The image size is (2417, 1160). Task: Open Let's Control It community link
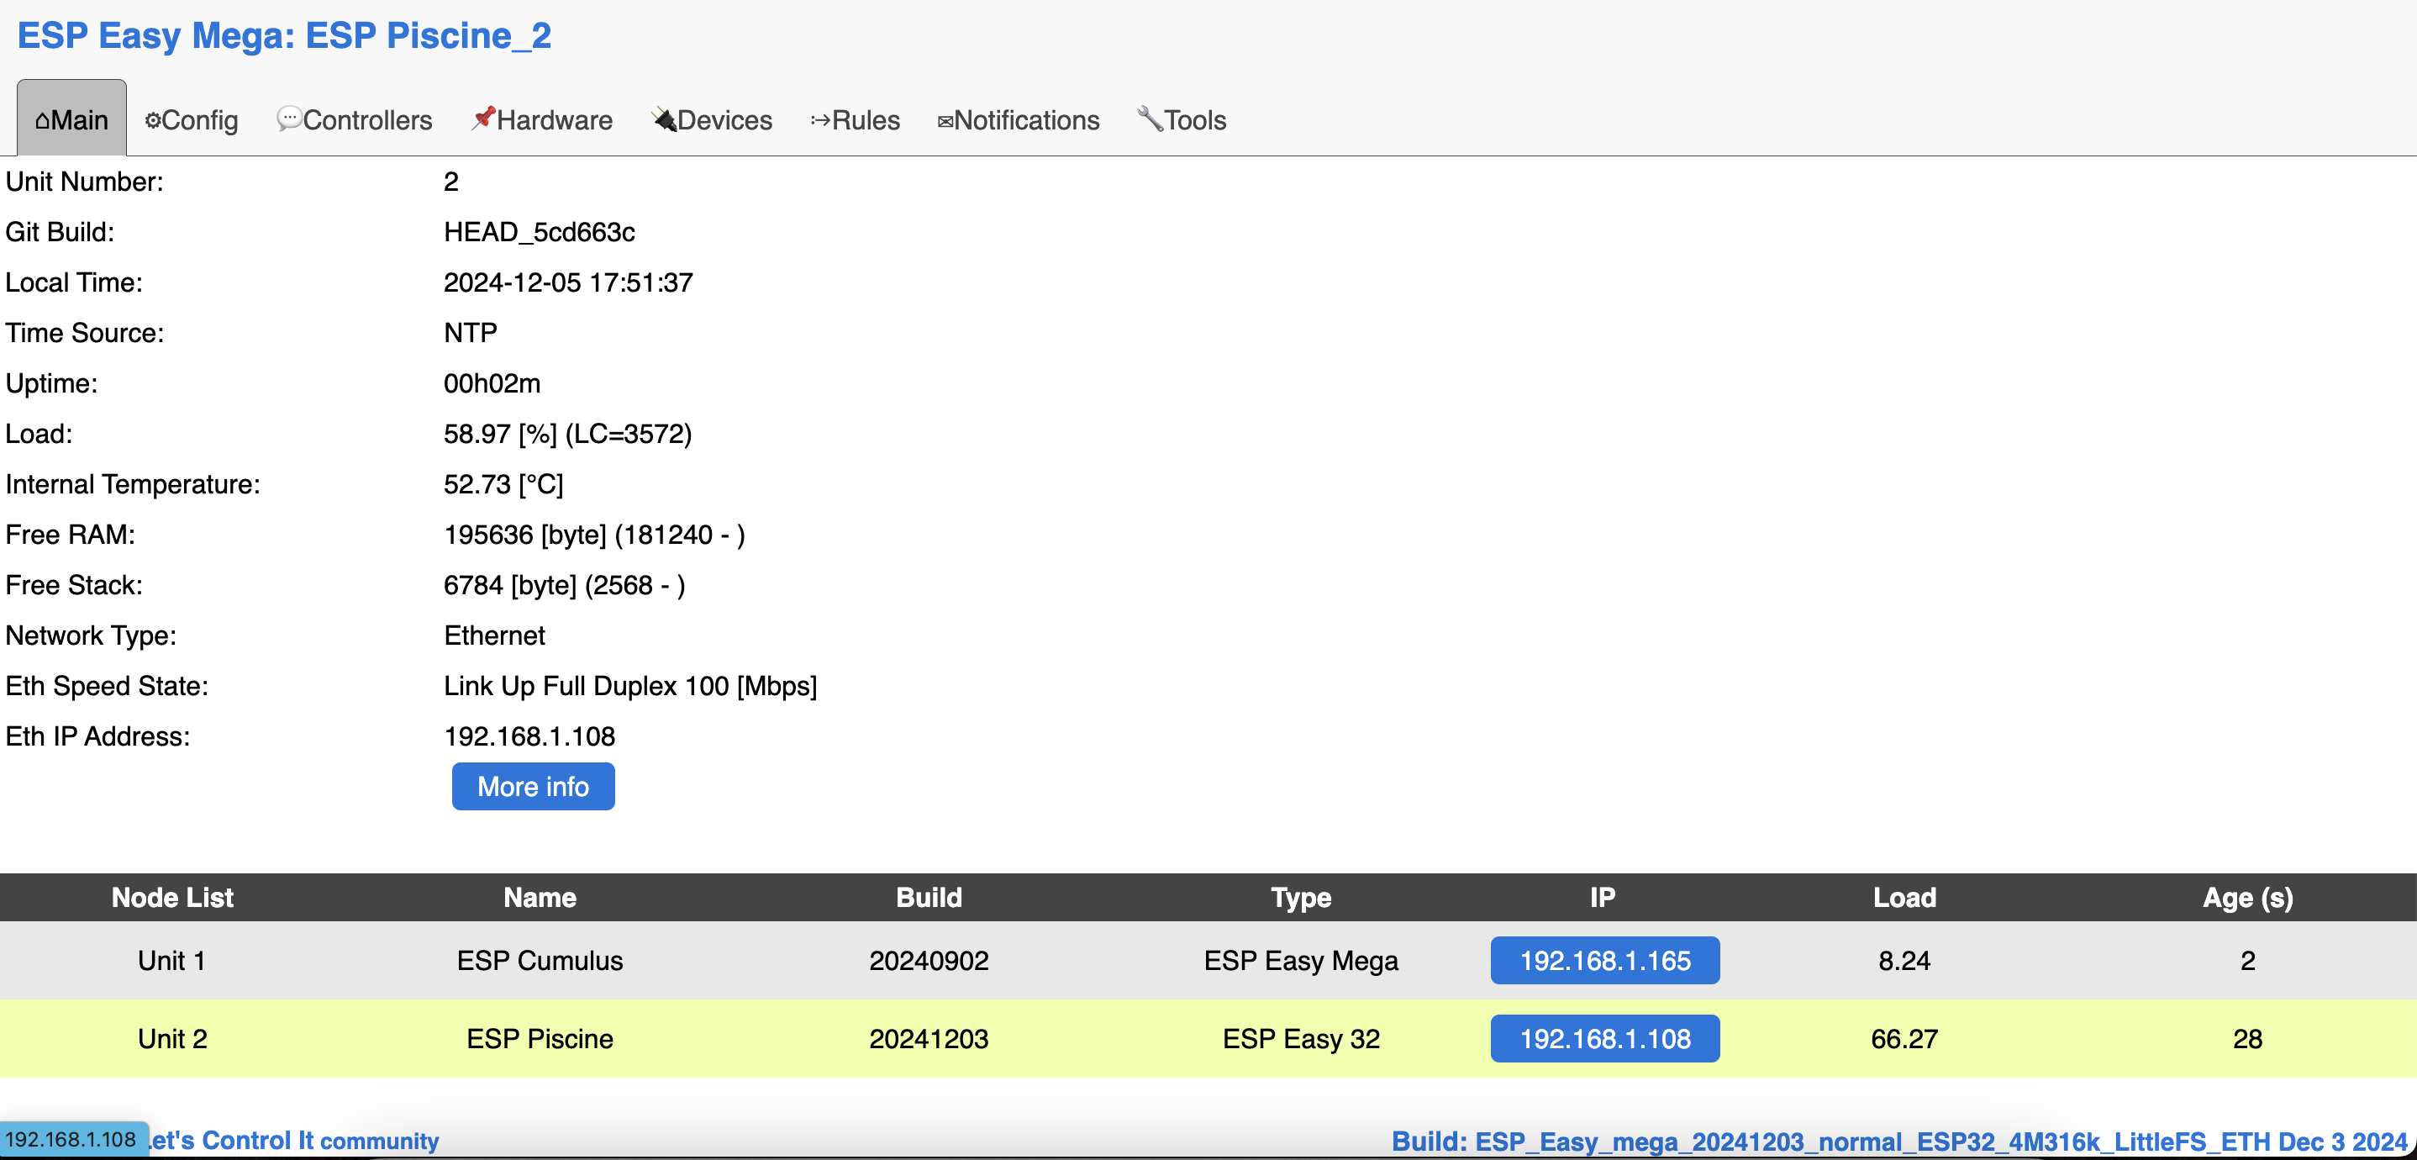[292, 1141]
